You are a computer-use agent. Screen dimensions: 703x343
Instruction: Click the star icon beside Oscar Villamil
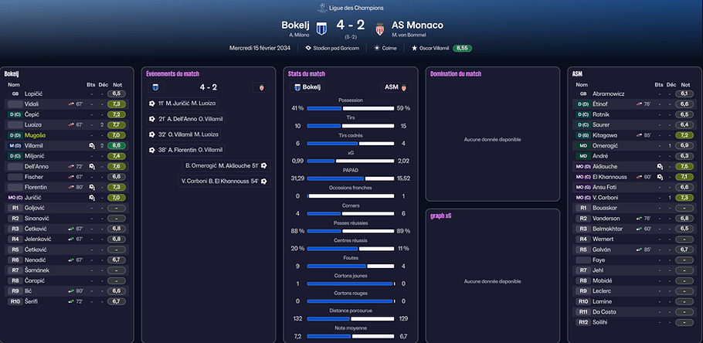click(414, 48)
